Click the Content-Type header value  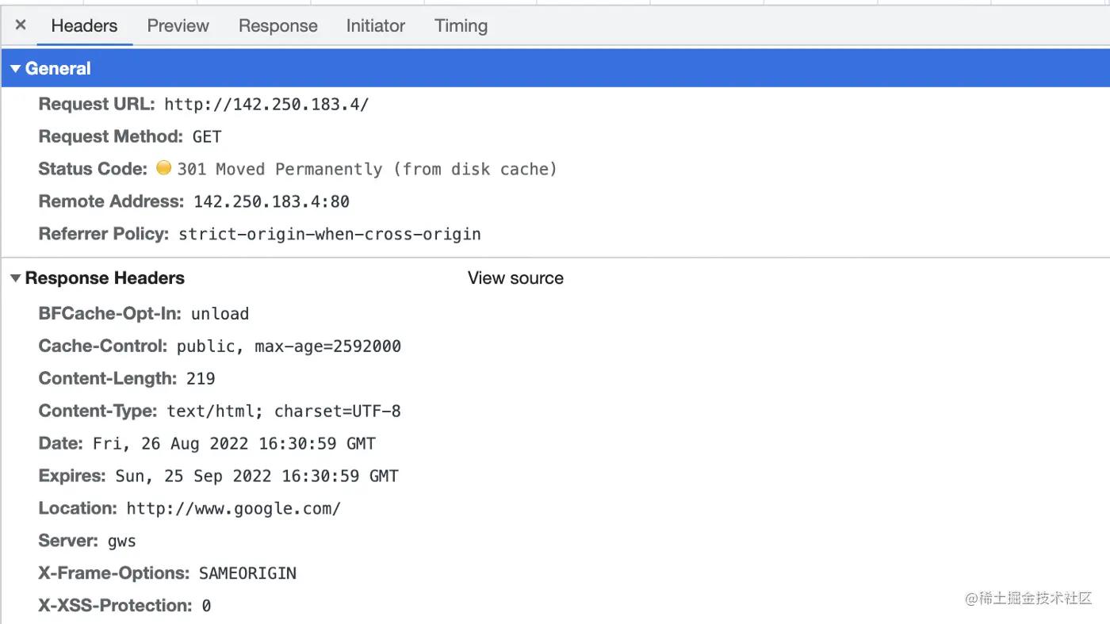283,412
